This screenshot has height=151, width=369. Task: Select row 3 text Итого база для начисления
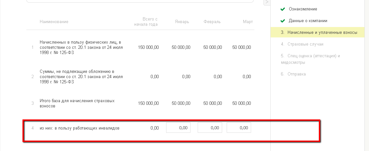pyautogui.click(x=77, y=103)
